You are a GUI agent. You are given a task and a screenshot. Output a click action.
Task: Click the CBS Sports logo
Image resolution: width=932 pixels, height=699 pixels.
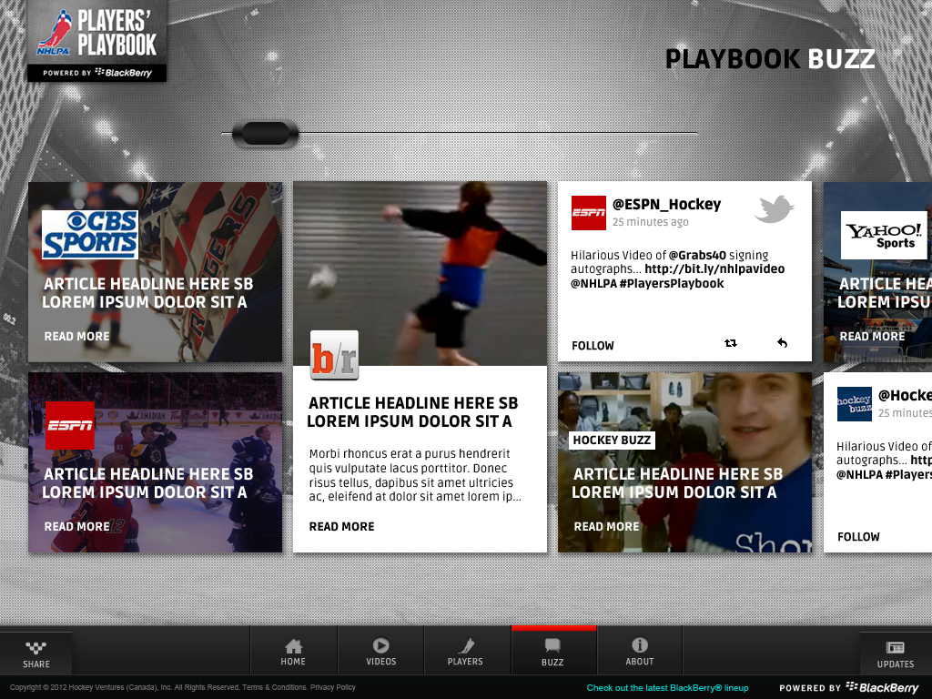coord(90,234)
